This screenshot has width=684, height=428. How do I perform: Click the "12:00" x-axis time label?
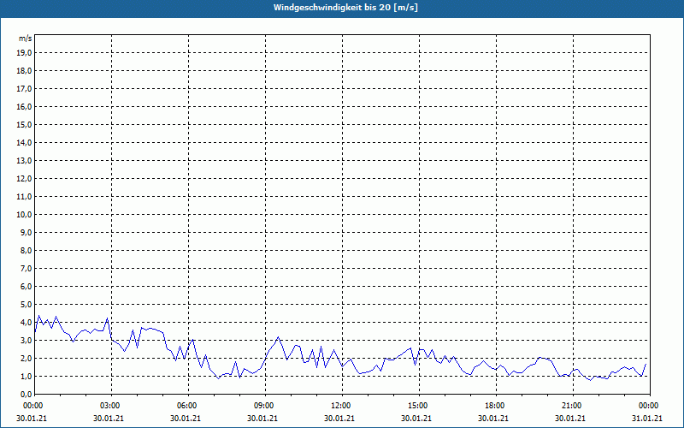(339, 406)
